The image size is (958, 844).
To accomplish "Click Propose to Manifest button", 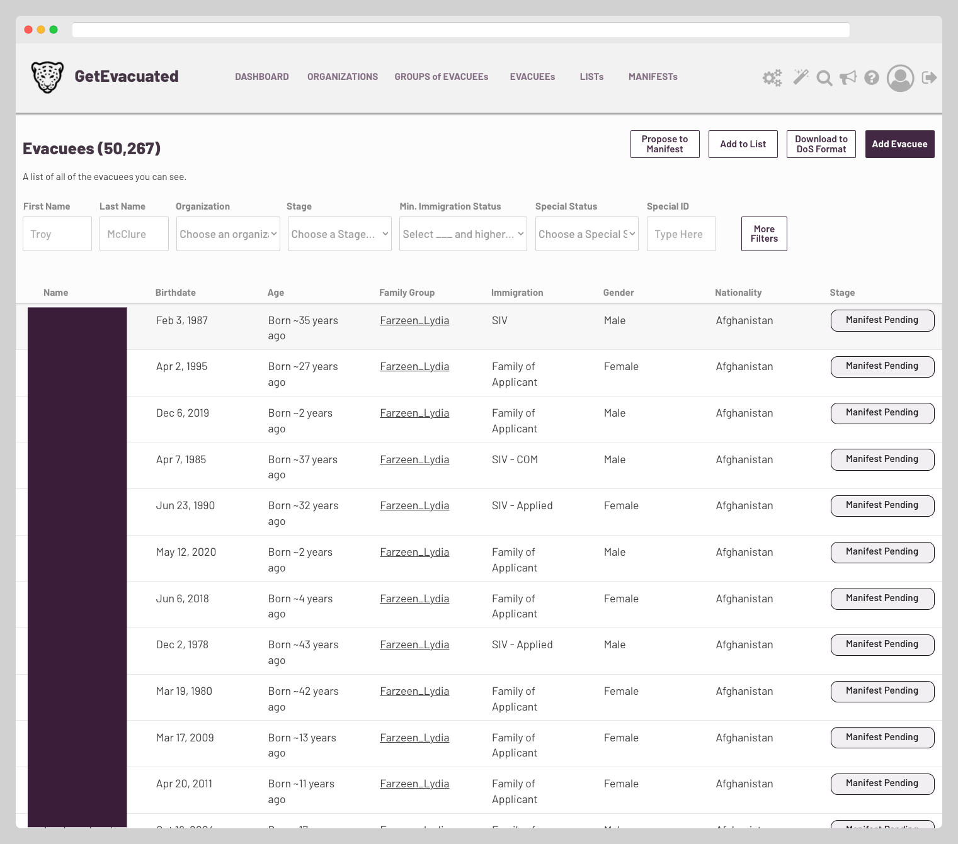I will point(665,144).
